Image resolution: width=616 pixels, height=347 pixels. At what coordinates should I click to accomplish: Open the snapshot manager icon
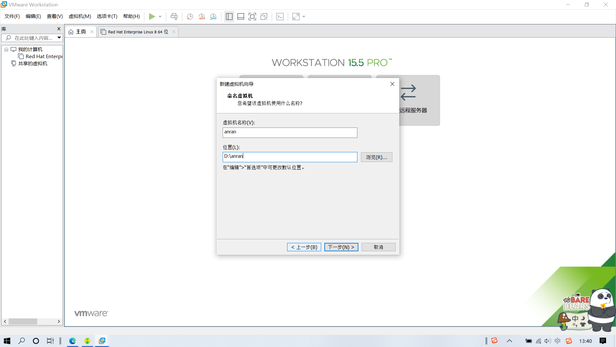click(x=213, y=16)
